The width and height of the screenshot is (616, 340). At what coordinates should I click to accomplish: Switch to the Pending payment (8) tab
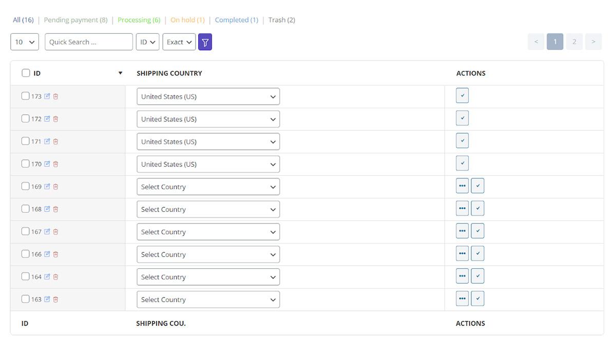75,20
